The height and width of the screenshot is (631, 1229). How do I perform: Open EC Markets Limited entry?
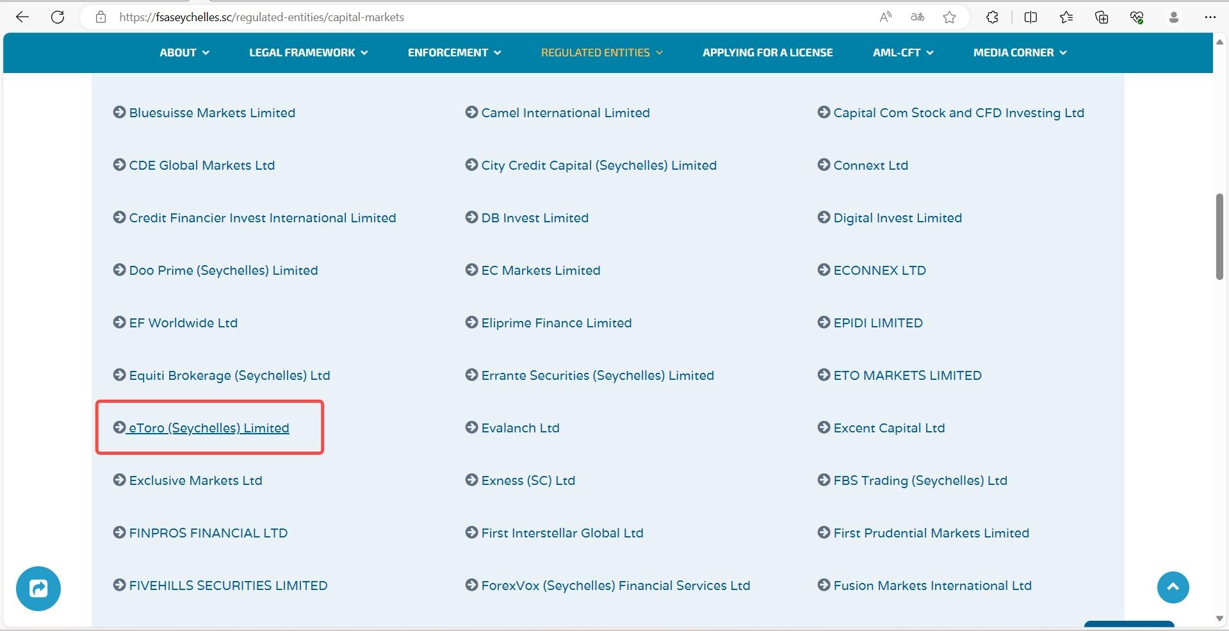tap(541, 270)
